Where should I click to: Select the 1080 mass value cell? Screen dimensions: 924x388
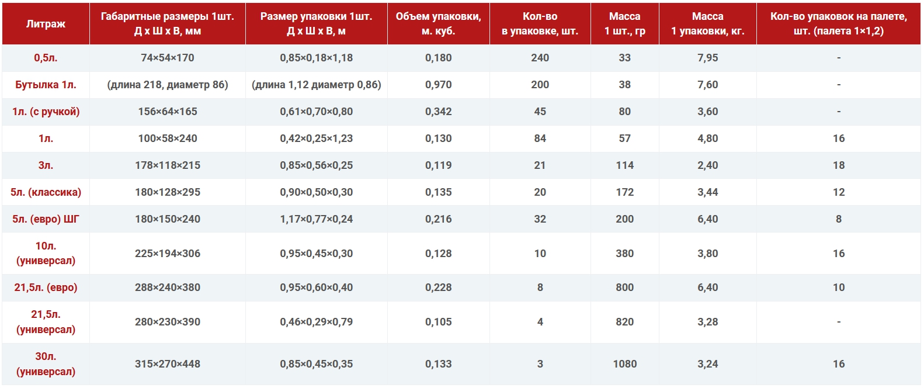[624, 364]
